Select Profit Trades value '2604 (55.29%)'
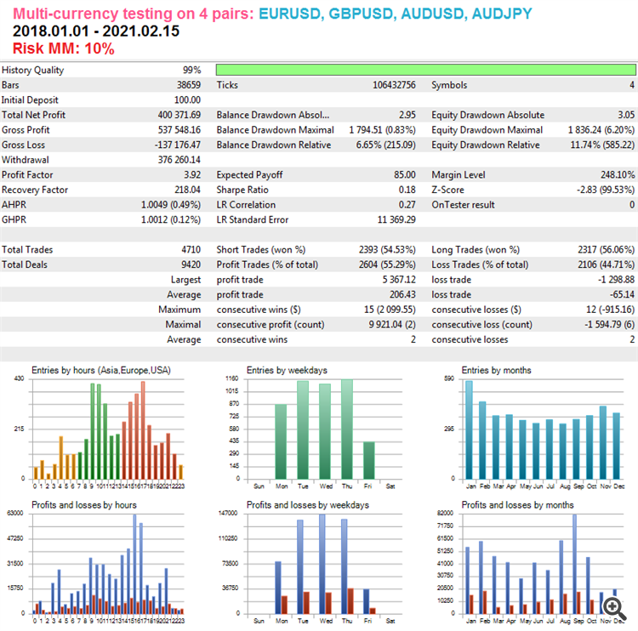This screenshot has width=638, height=631. click(387, 264)
